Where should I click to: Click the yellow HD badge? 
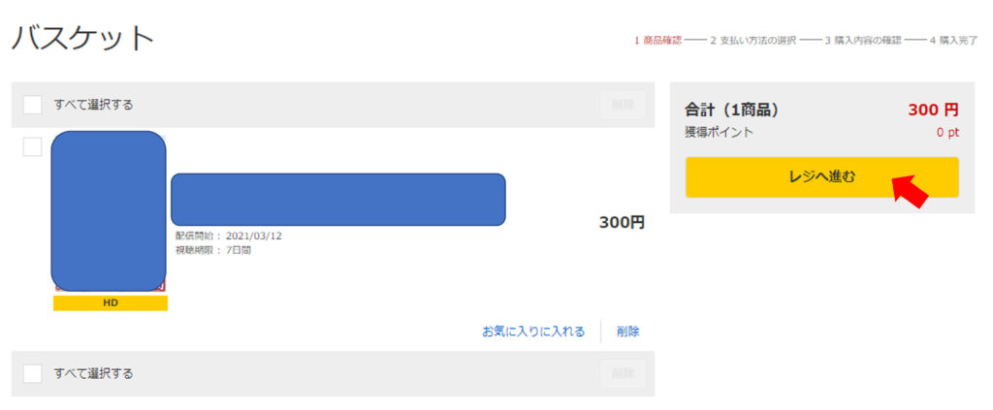pos(110,303)
